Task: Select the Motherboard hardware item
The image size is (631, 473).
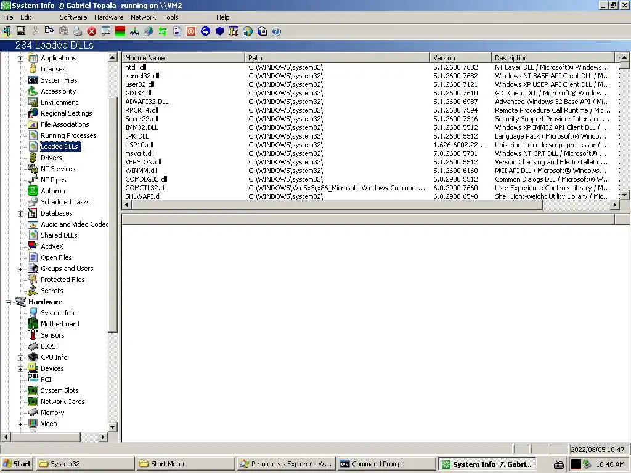Action: tap(60, 324)
